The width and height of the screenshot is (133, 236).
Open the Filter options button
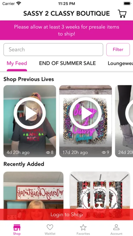[x=118, y=50]
